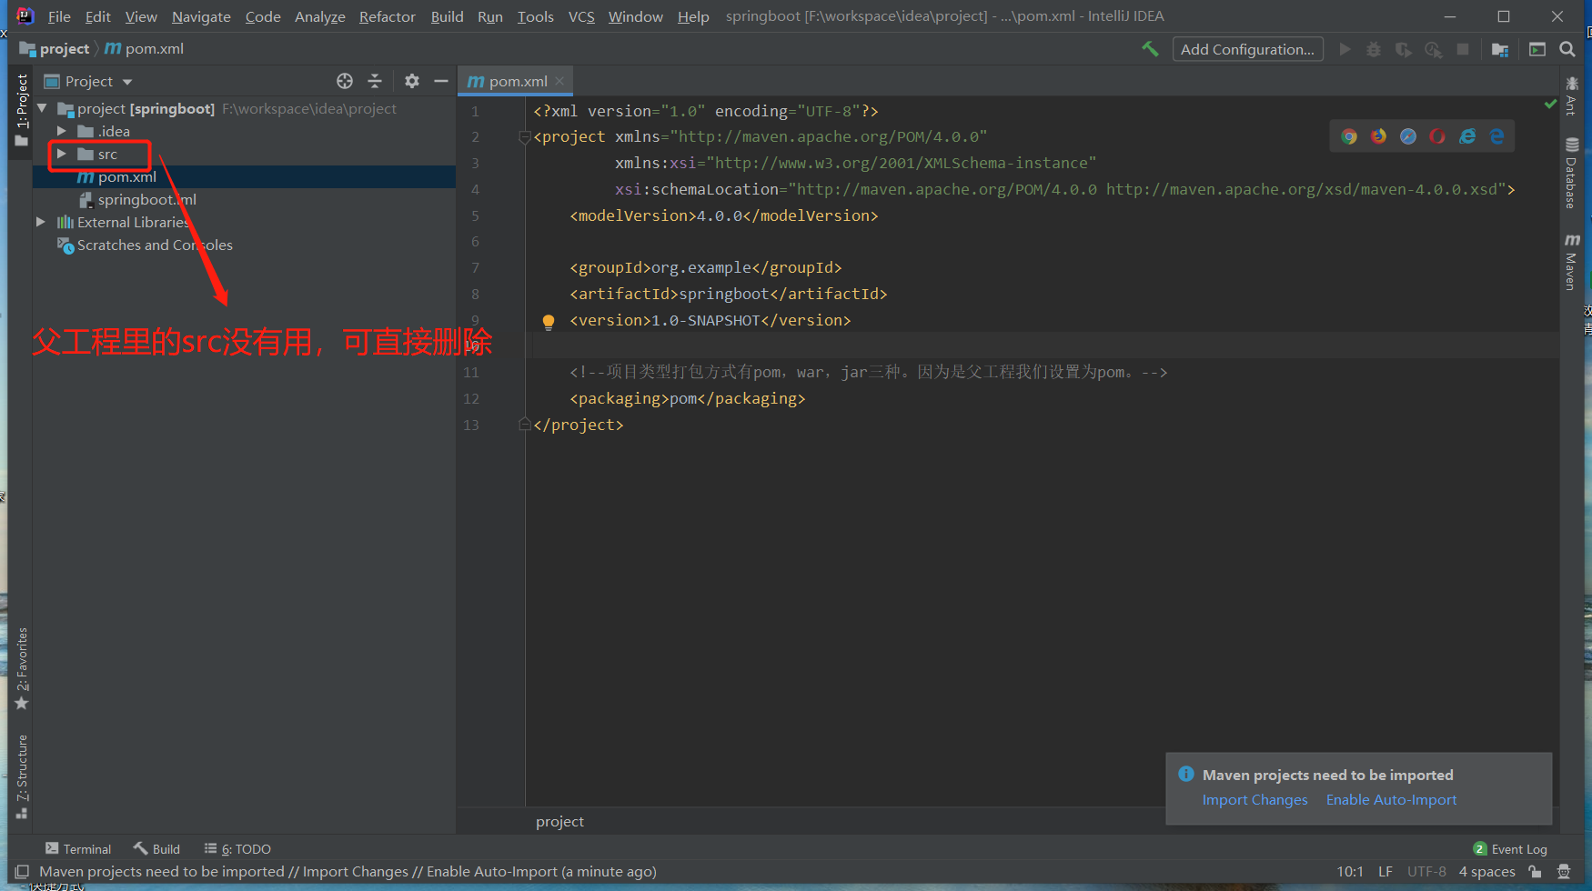Open the Build tool window tab
Image resolution: width=1592 pixels, height=891 pixels.
pos(156,849)
